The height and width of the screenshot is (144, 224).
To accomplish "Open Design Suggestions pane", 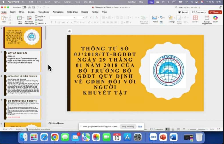I will [x=207, y=19].
